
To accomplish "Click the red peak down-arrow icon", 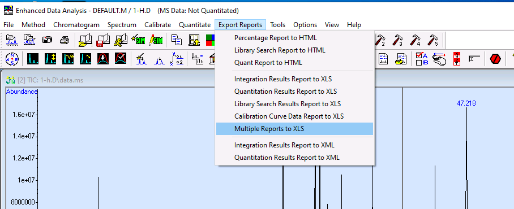I will tap(103, 59).
